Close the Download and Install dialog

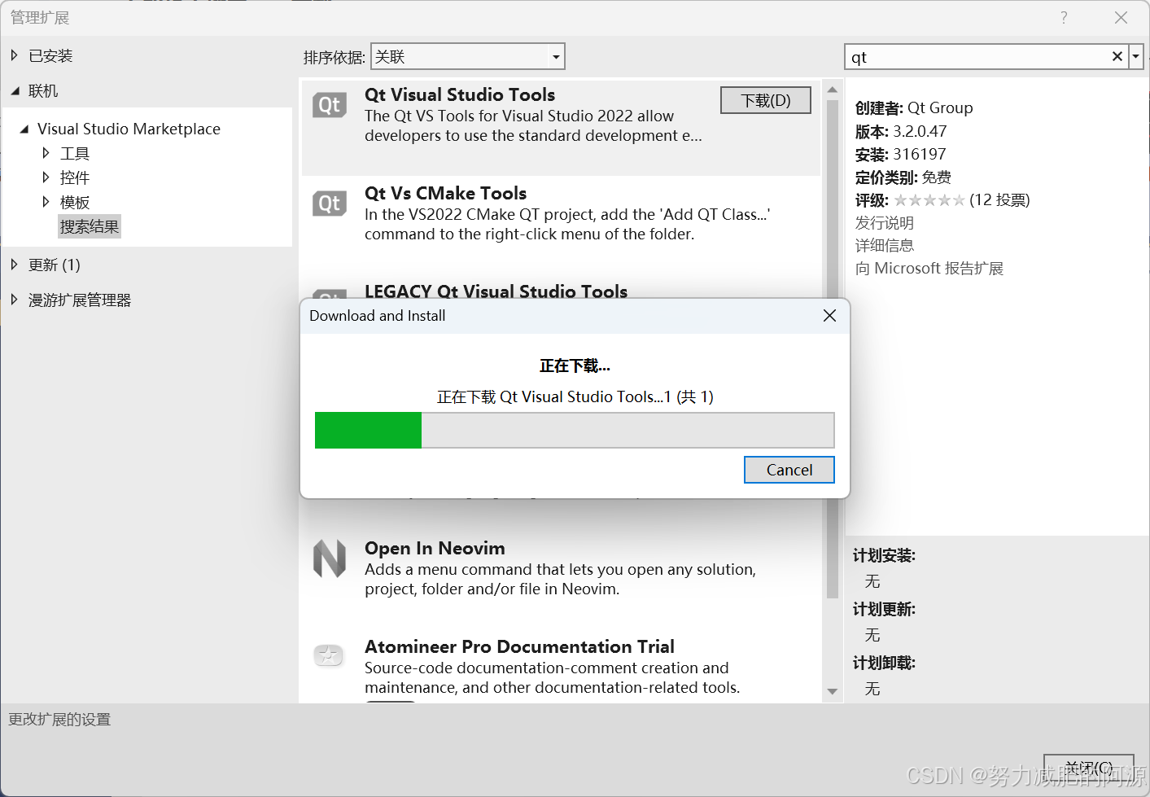click(x=829, y=315)
